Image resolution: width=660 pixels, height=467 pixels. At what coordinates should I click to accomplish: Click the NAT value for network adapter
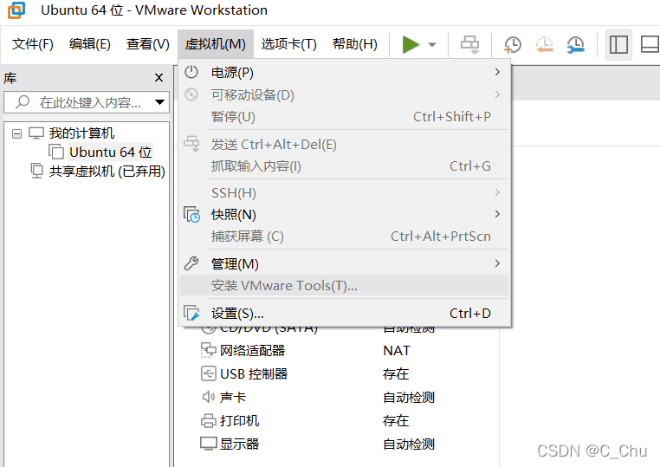click(397, 350)
